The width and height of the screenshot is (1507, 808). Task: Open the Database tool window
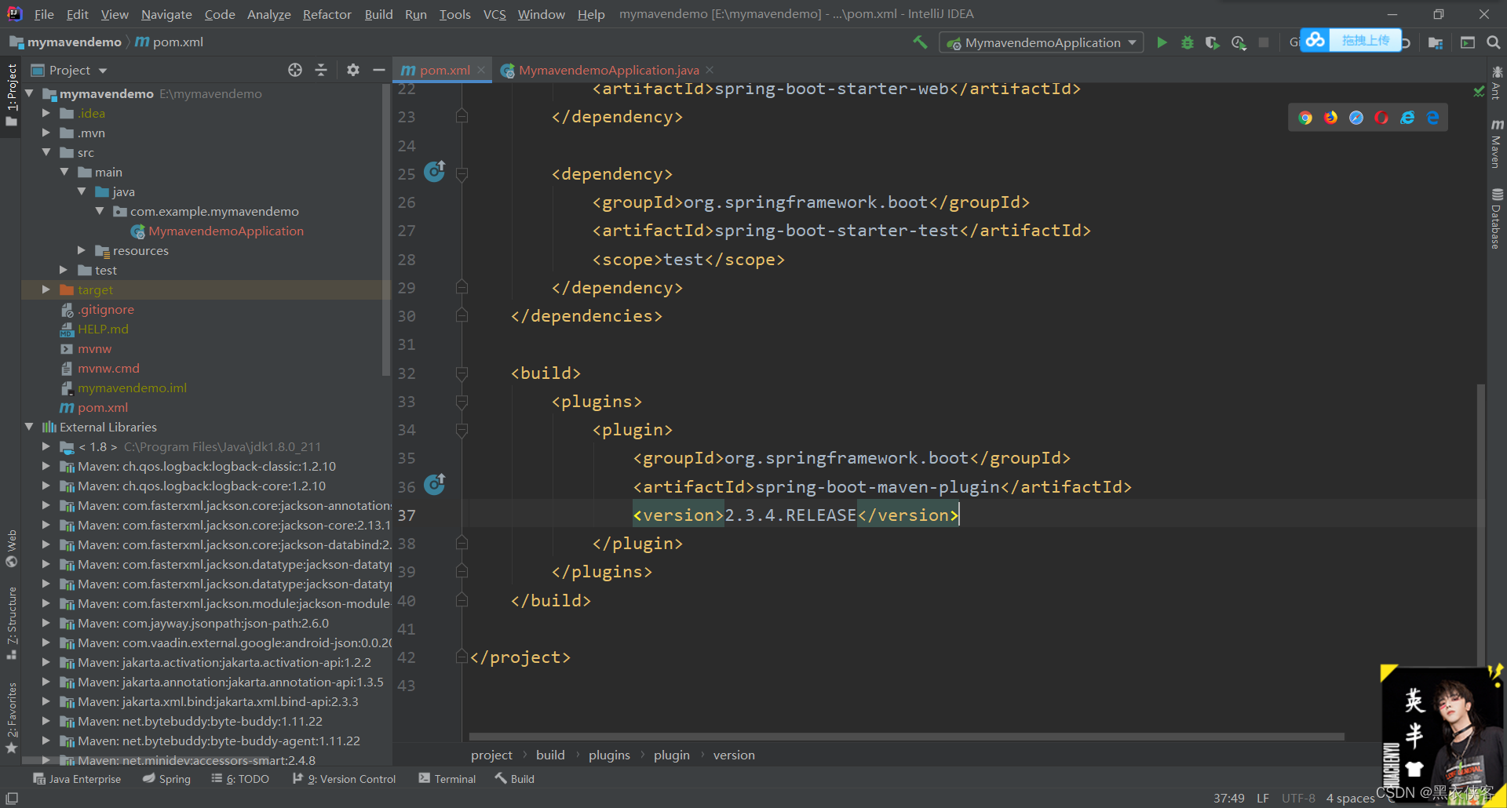click(x=1497, y=219)
